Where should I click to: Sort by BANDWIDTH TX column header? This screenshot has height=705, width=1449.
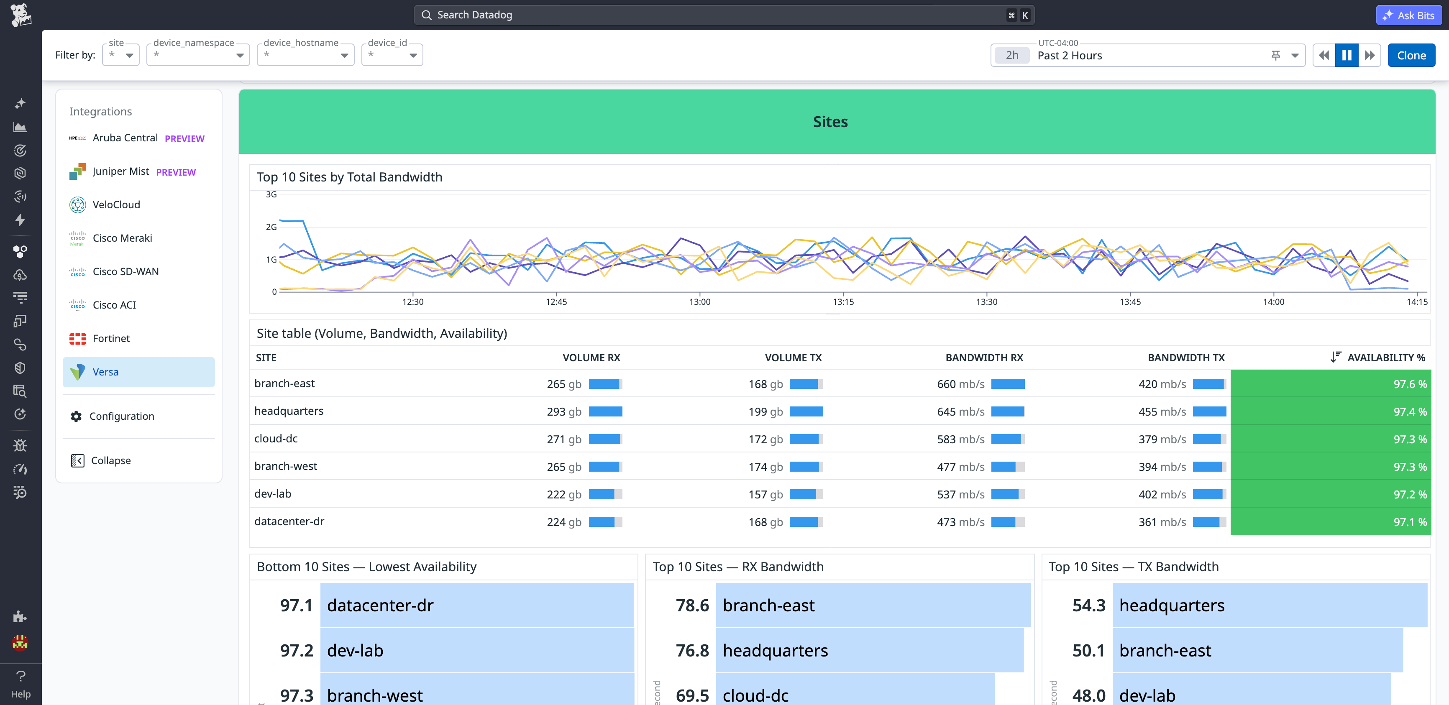(1186, 358)
